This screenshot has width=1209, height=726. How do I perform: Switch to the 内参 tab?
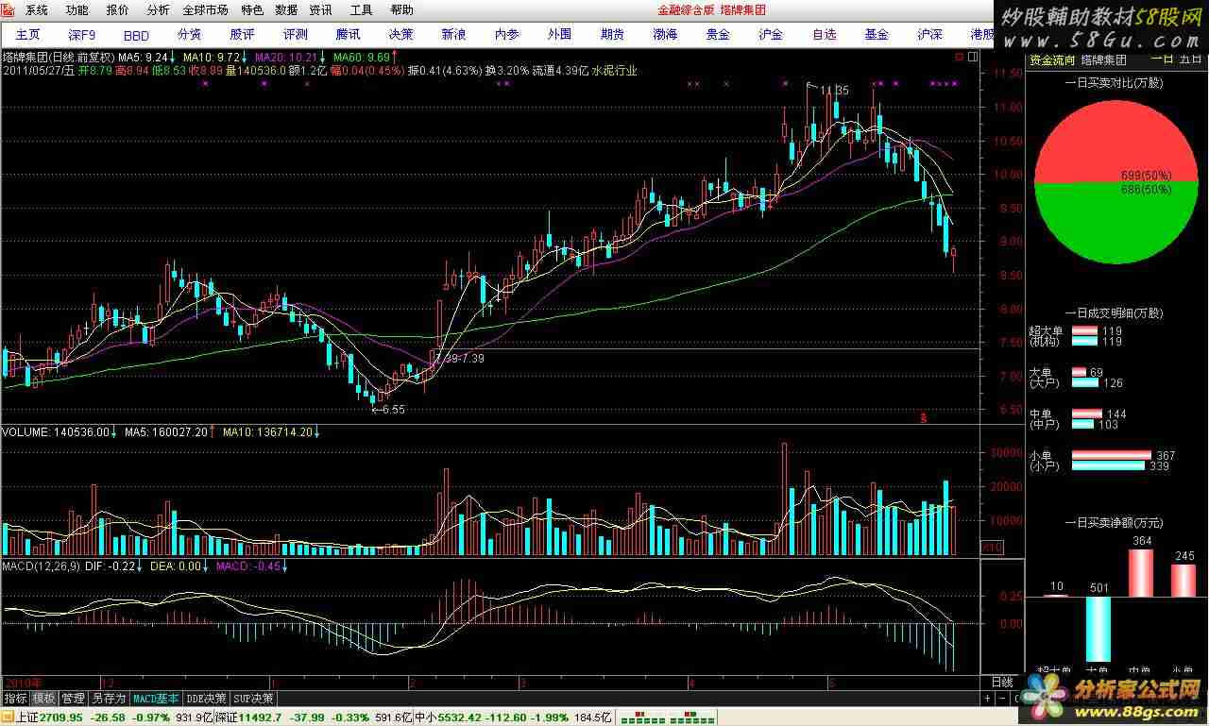pos(506,34)
